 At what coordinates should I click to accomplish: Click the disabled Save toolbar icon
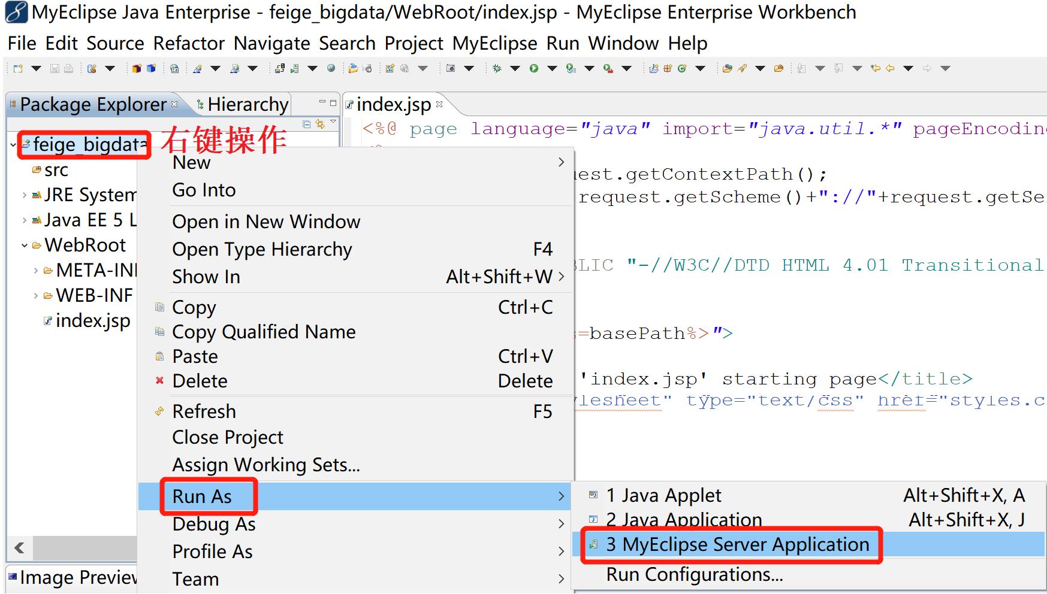(x=55, y=69)
